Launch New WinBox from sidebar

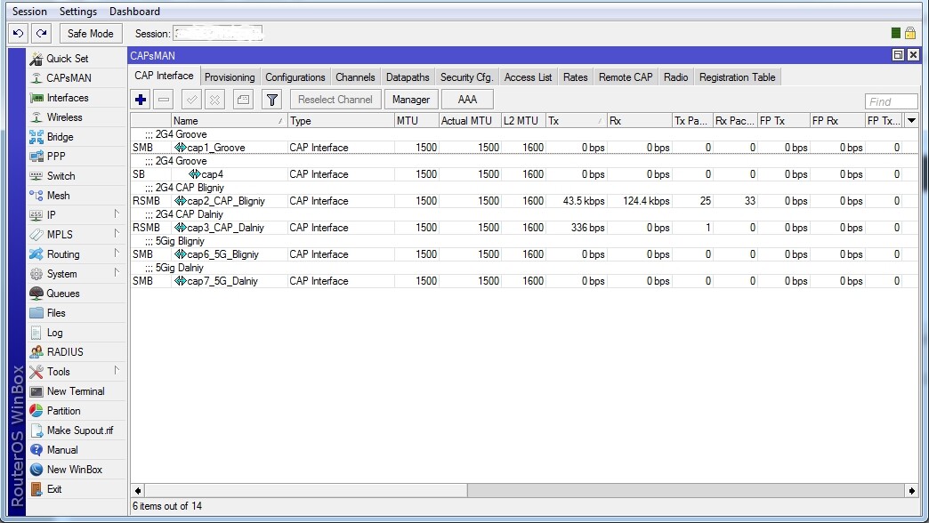tap(77, 469)
